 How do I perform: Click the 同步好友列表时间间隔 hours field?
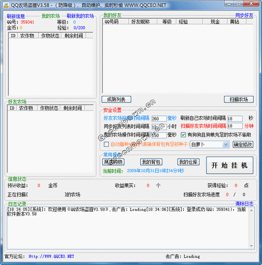(x=159, y=127)
